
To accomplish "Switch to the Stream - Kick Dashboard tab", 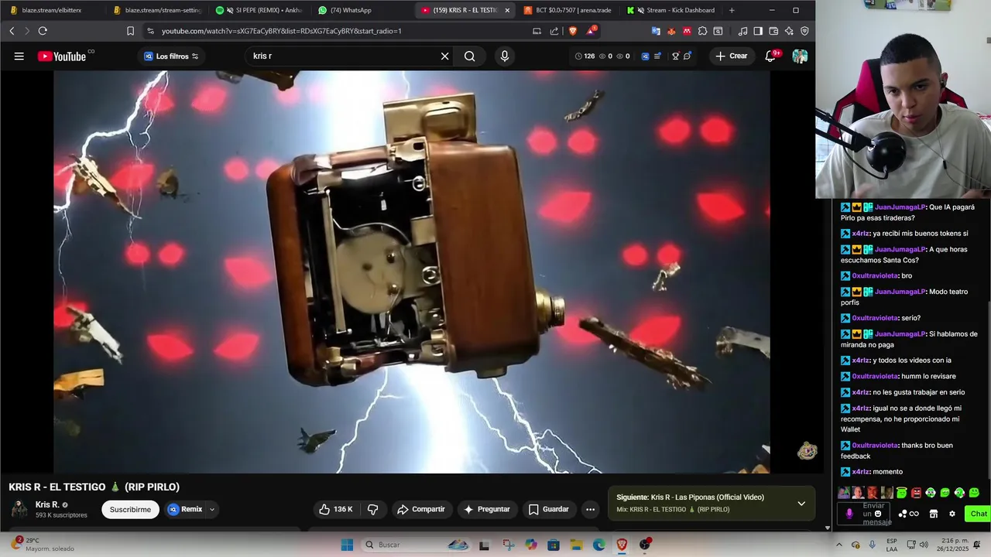I will click(670, 10).
